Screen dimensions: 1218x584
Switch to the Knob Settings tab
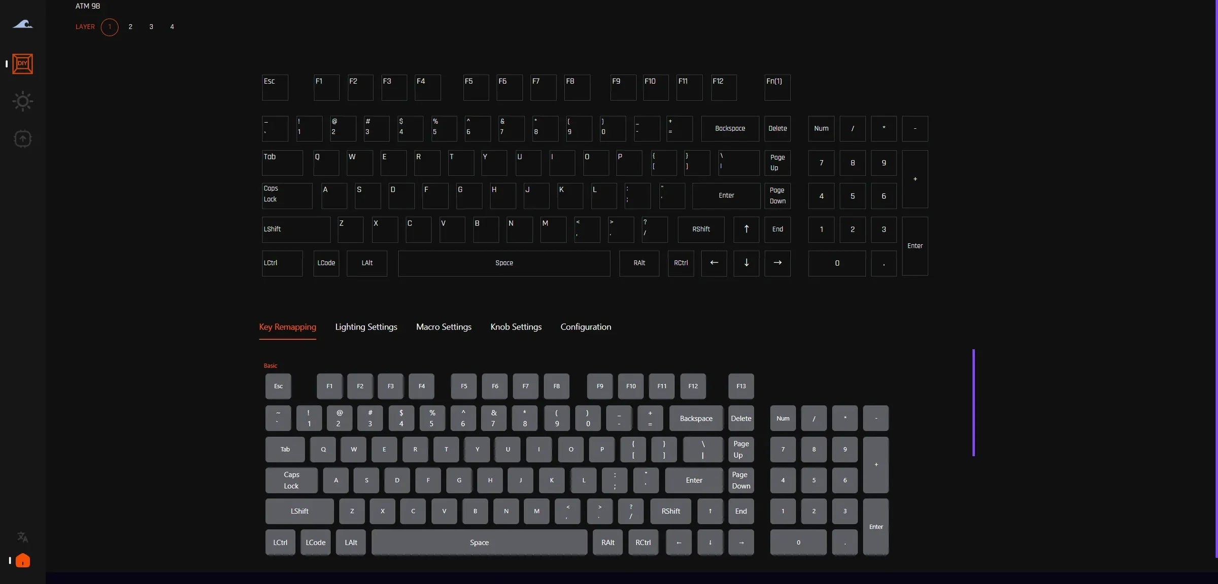pyautogui.click(x=516, y=327)
